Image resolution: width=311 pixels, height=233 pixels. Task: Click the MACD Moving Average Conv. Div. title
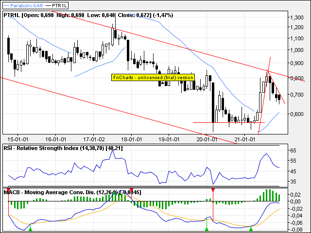(x=72, y=192)
